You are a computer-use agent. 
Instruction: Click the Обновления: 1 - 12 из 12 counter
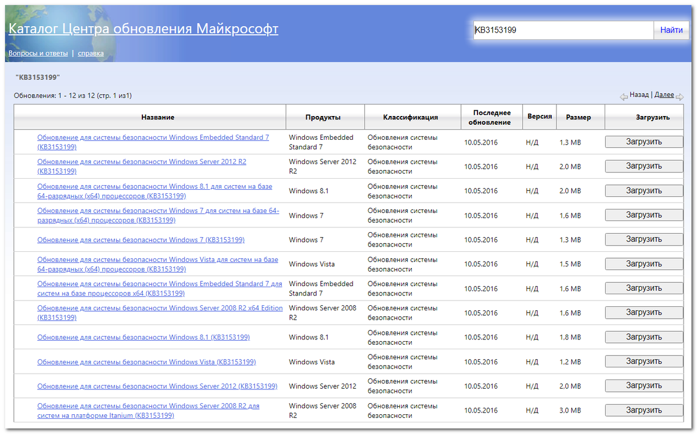[73, 96]
